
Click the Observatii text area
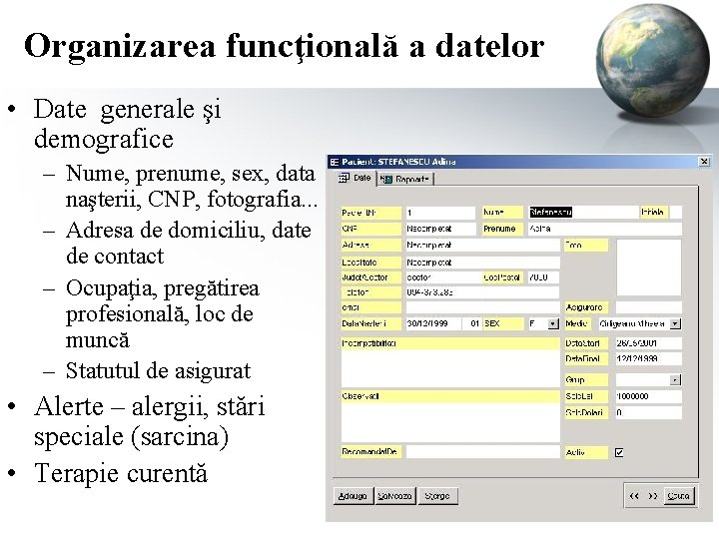450,422
